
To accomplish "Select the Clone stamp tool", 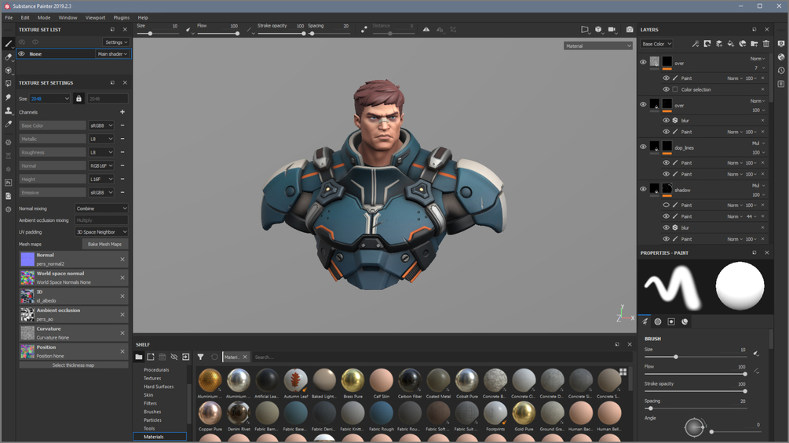I will (x=8, y=111).
